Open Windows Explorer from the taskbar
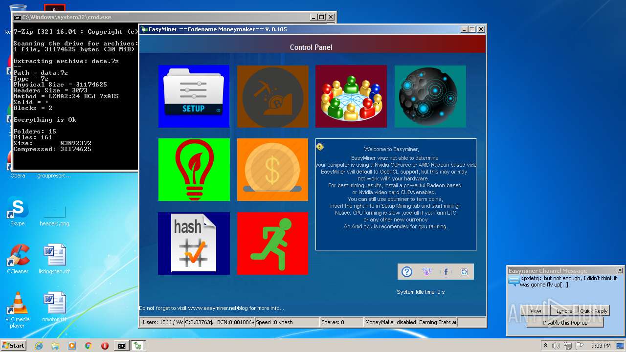Image resolution: width=626 pixels, height=352 pixels. point(55,346)
